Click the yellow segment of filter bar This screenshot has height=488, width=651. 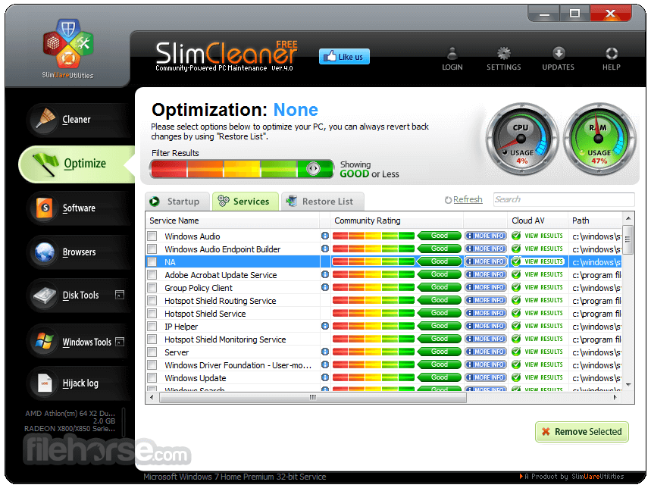242,169
